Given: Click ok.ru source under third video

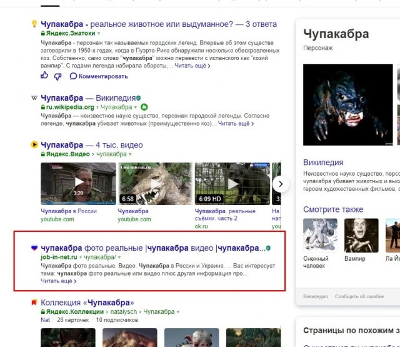Looking at the screenshot, I should click(x=201, y=226).
